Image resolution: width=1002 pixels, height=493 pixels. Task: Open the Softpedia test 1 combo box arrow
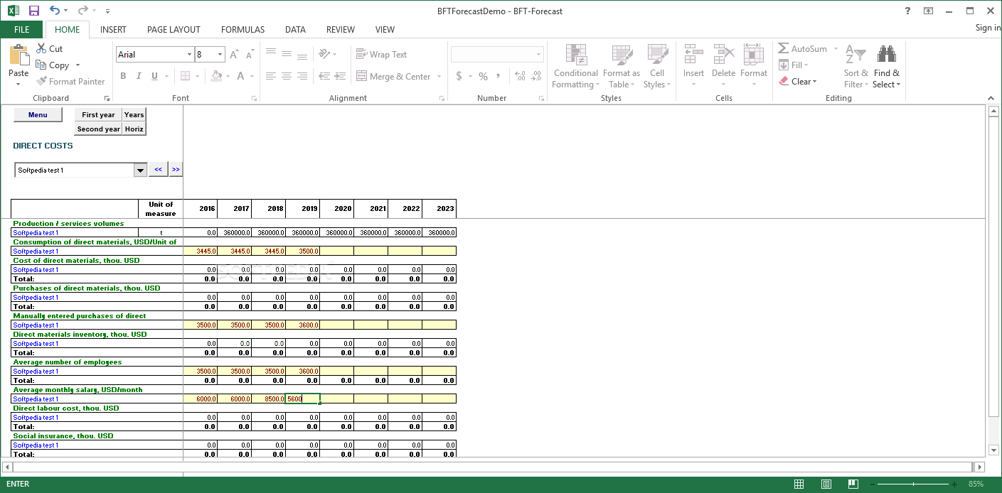(140, 170)
